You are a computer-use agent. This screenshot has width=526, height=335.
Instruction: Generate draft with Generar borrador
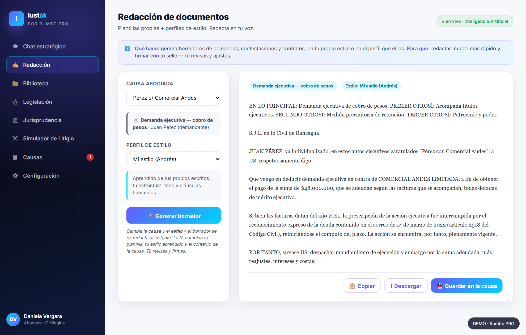coord(174,215)
